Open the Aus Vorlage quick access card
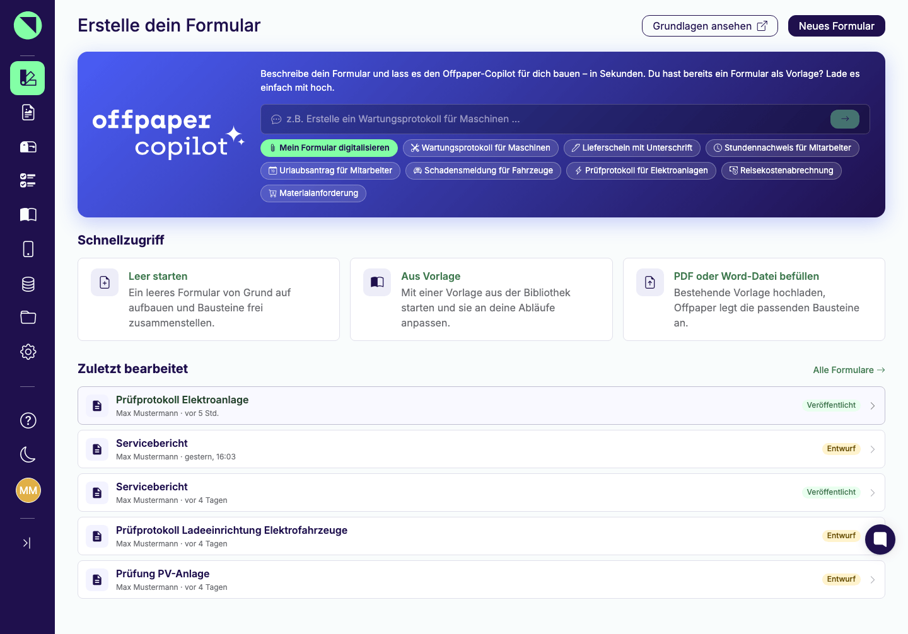 tap(481, 299)
